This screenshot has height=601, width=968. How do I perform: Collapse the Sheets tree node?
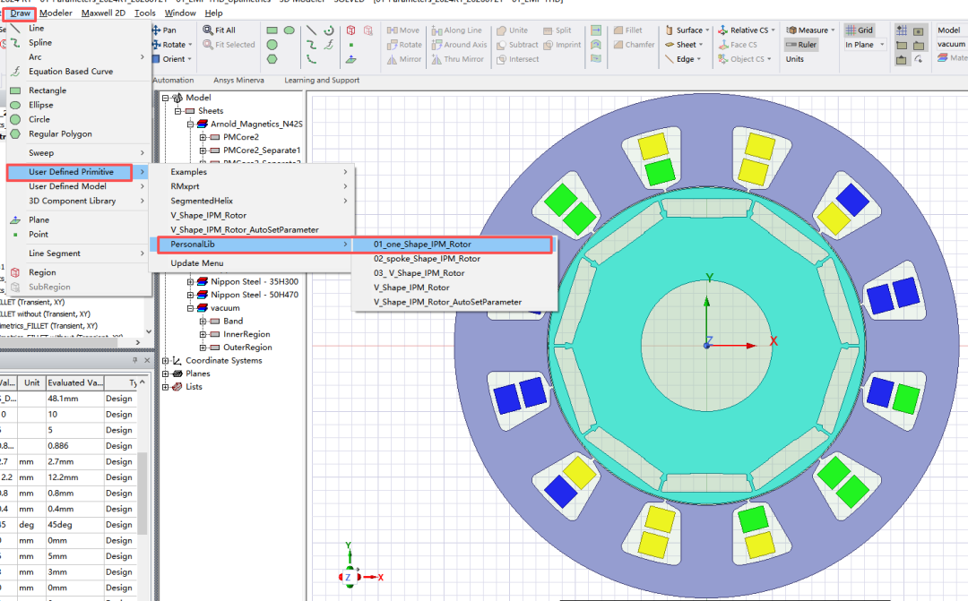[x=177, y=111]
